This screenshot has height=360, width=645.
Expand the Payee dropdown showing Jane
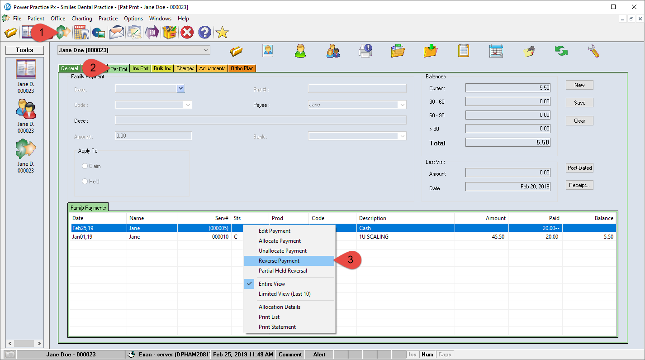(402, 105)
